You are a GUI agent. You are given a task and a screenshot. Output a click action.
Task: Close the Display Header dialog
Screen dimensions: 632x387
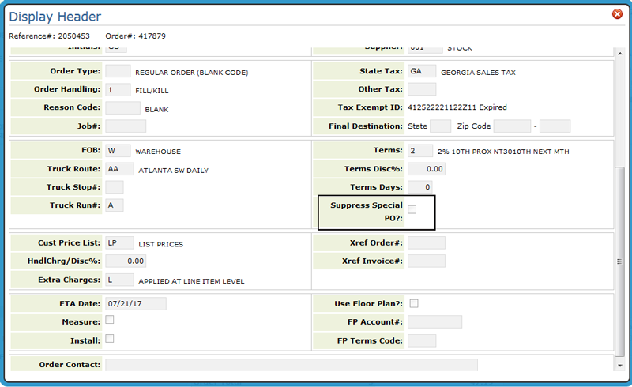point(617,14)
